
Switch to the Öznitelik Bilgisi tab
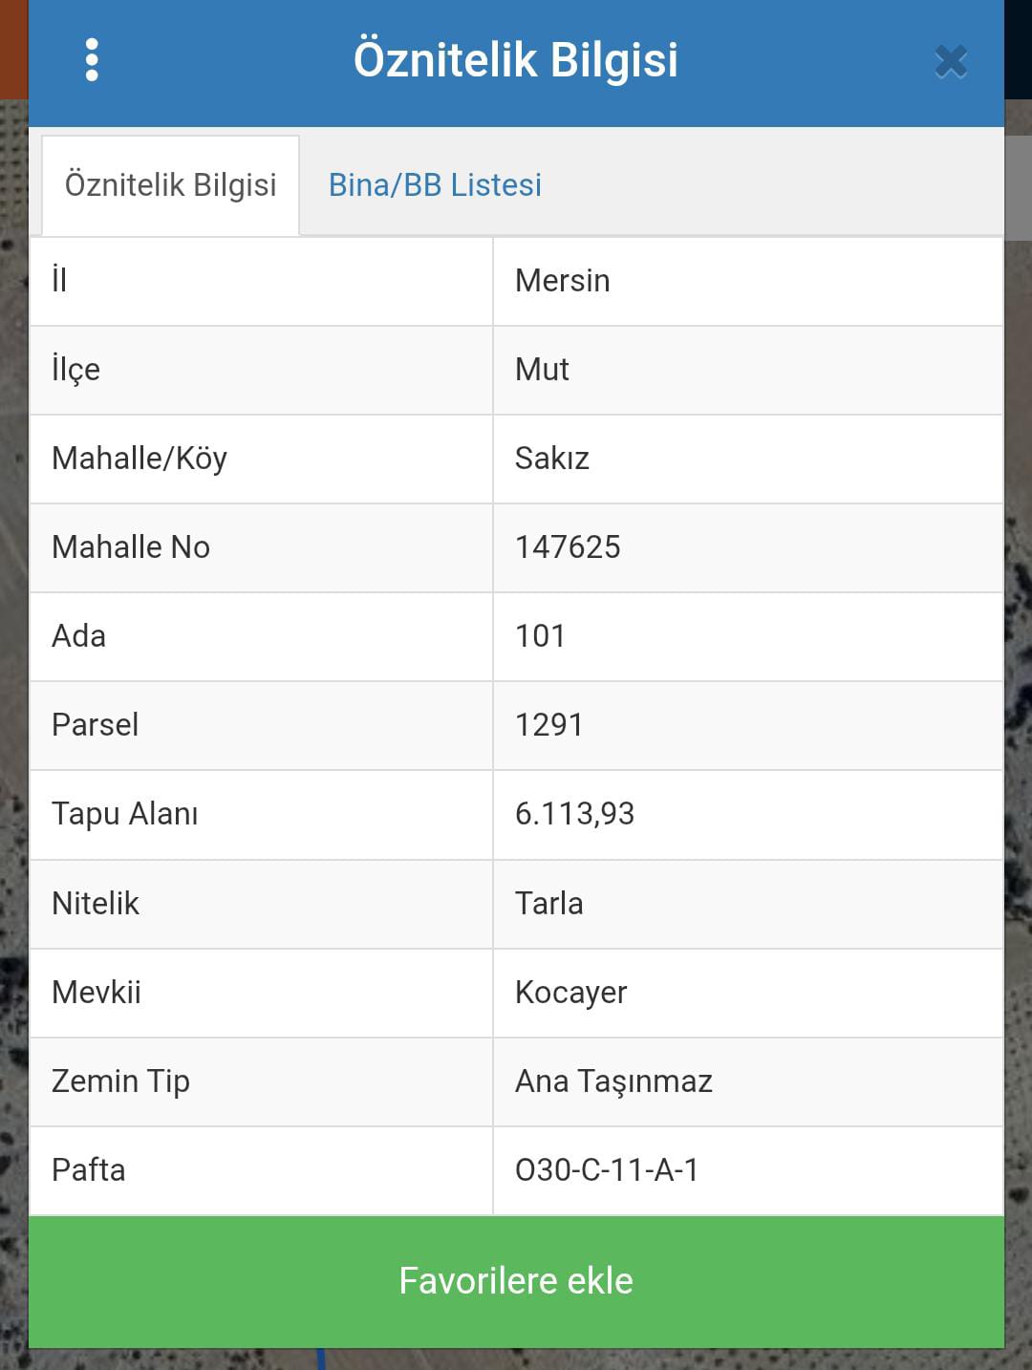coord(170,185)
